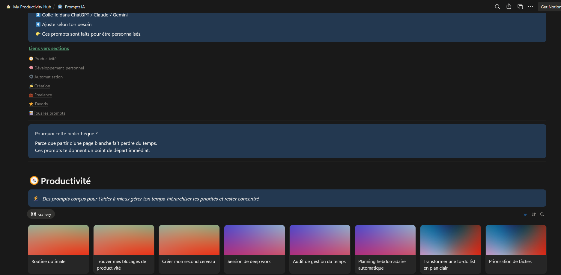Click the duplicate page icon
This screenshot has height=275, width=561.
pos(520,7)
